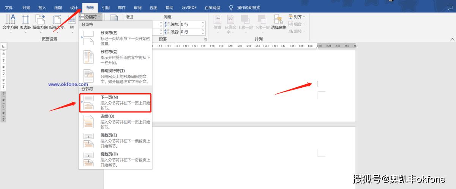Toggle the 分隔符 breaks dropdown
Viewport: 456px width, 189px height.
(x=90, y=17)
